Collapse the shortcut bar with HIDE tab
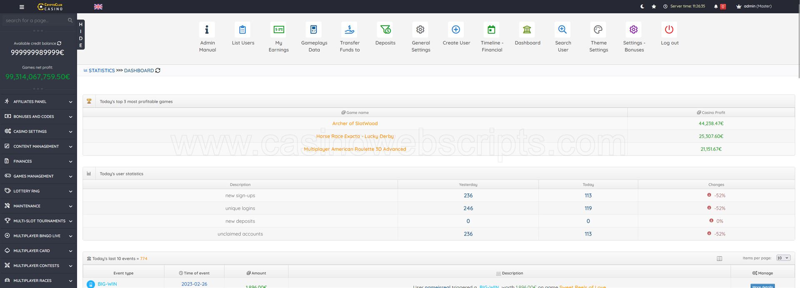The height and width of the screenshot is (288, 800). tap(81, 35)
